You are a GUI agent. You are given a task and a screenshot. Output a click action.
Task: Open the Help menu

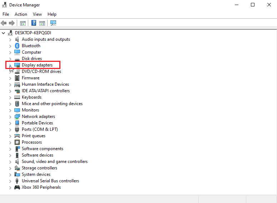[52, 14]
